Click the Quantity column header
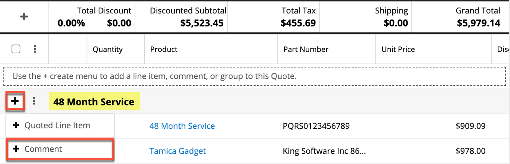This screenshot has width=510, height=164. [107, 49]
